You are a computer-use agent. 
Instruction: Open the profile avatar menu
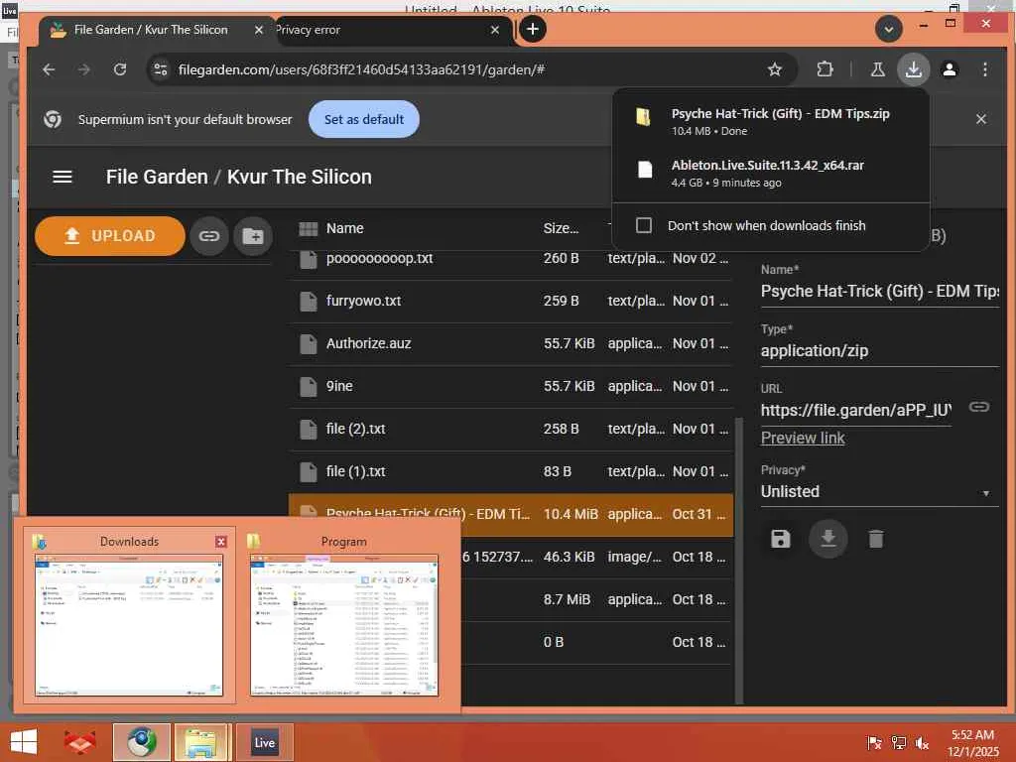point(950,69)
